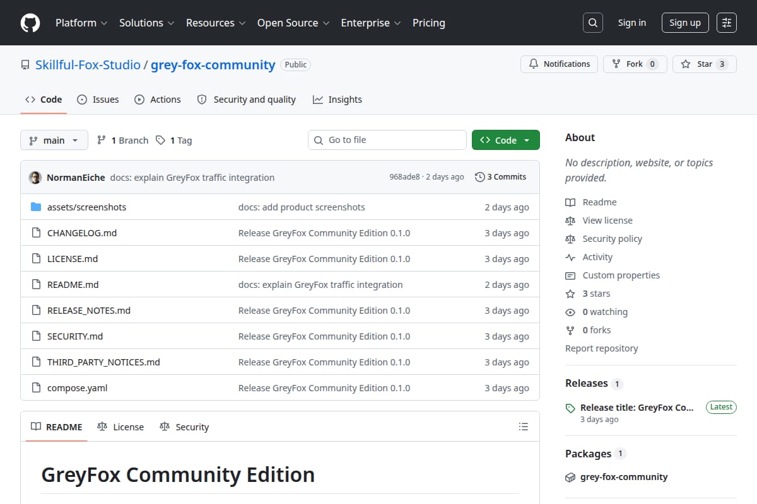Image resolution: width=757 pixels, height=504 pixels.
Task: Click the release tag icon in Releases
Action: tap(570, 408)
